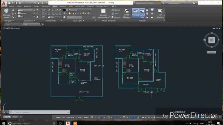Click the Cascade windows icon

tap(147, 17)
